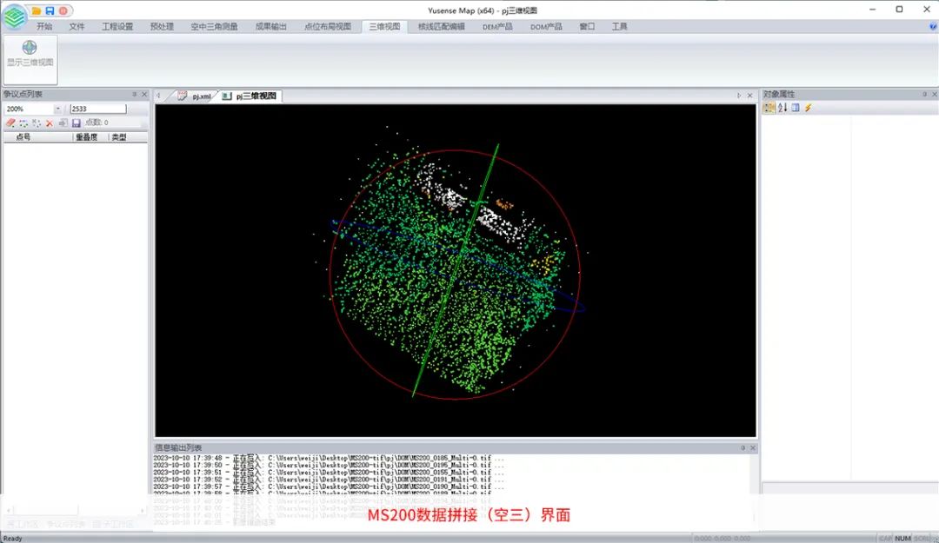Click the Show 3D View (显示三维视图) button
This screenshot has width=939, height=543.
30,54
